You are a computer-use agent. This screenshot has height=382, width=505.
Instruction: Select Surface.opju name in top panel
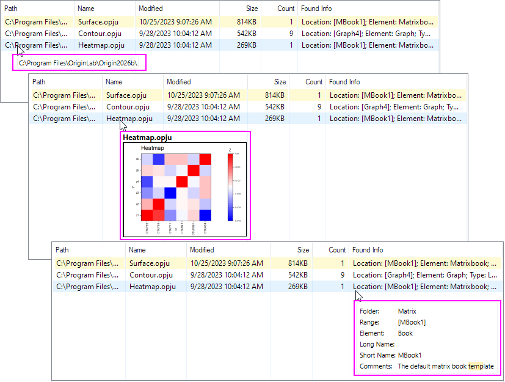pyautogui.click(x=98, y=22)
